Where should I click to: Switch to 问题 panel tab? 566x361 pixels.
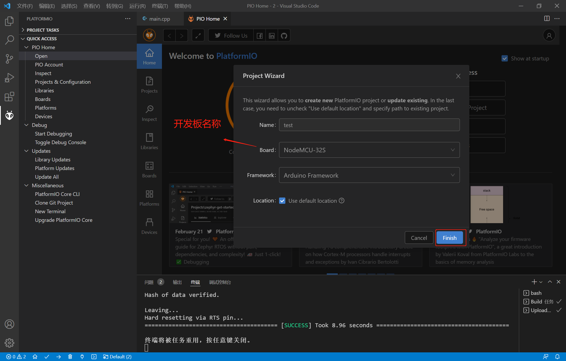tap(149, 282)
